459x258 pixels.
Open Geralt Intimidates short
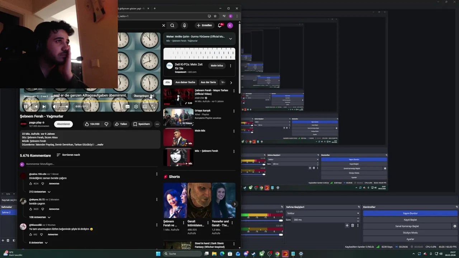pyautogui.click(x=199, y=200)
